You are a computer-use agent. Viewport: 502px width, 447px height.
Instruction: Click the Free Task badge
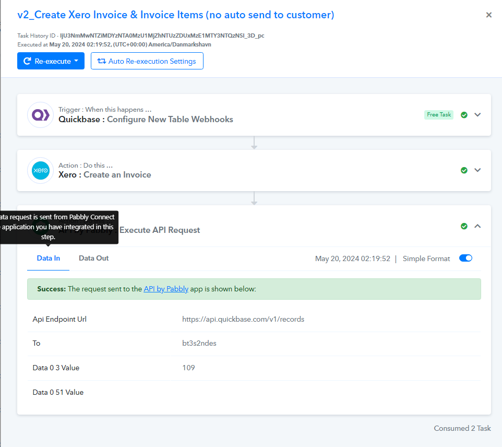(439, 115)
